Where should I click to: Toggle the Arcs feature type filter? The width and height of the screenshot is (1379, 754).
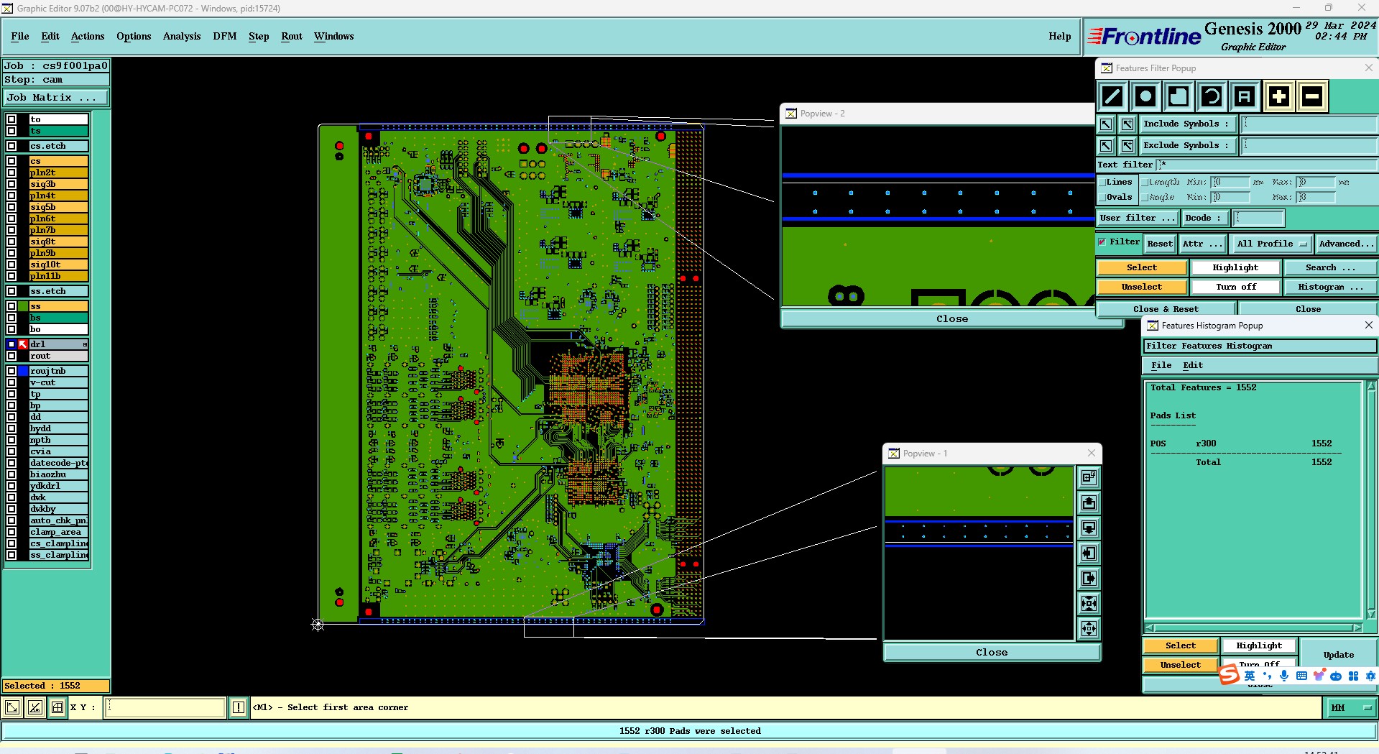(1212, 96)
